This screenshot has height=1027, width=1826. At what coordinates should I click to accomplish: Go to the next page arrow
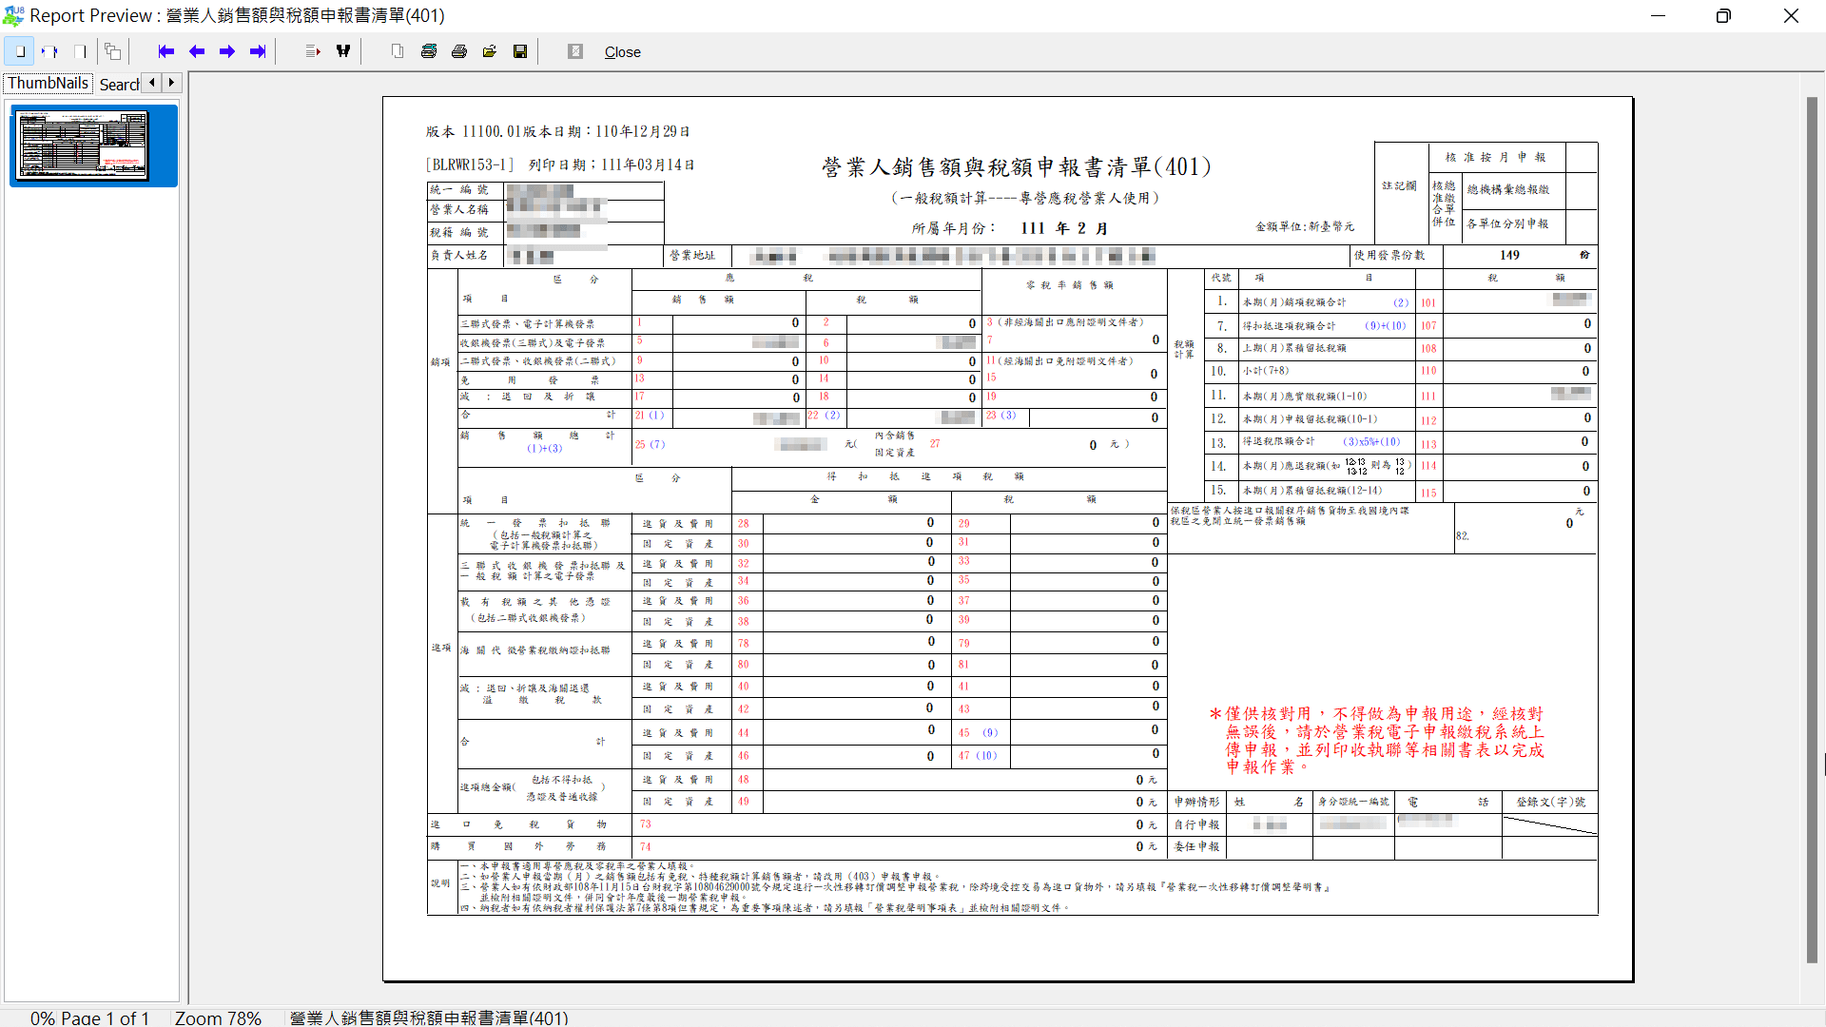click(227, 51)
